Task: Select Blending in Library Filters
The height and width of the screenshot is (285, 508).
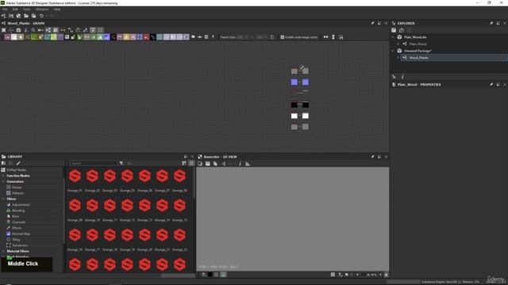Action: (x=18, y=211)
